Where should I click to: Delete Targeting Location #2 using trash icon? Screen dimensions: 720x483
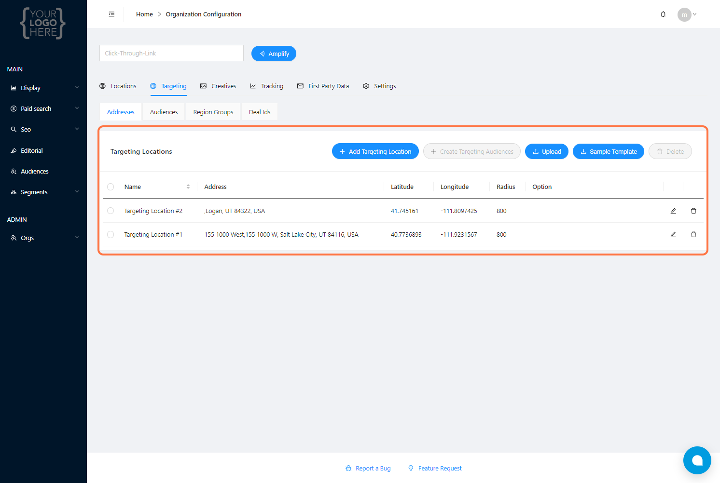pos(693,211)
